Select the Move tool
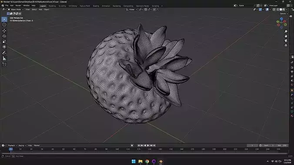 4,30
